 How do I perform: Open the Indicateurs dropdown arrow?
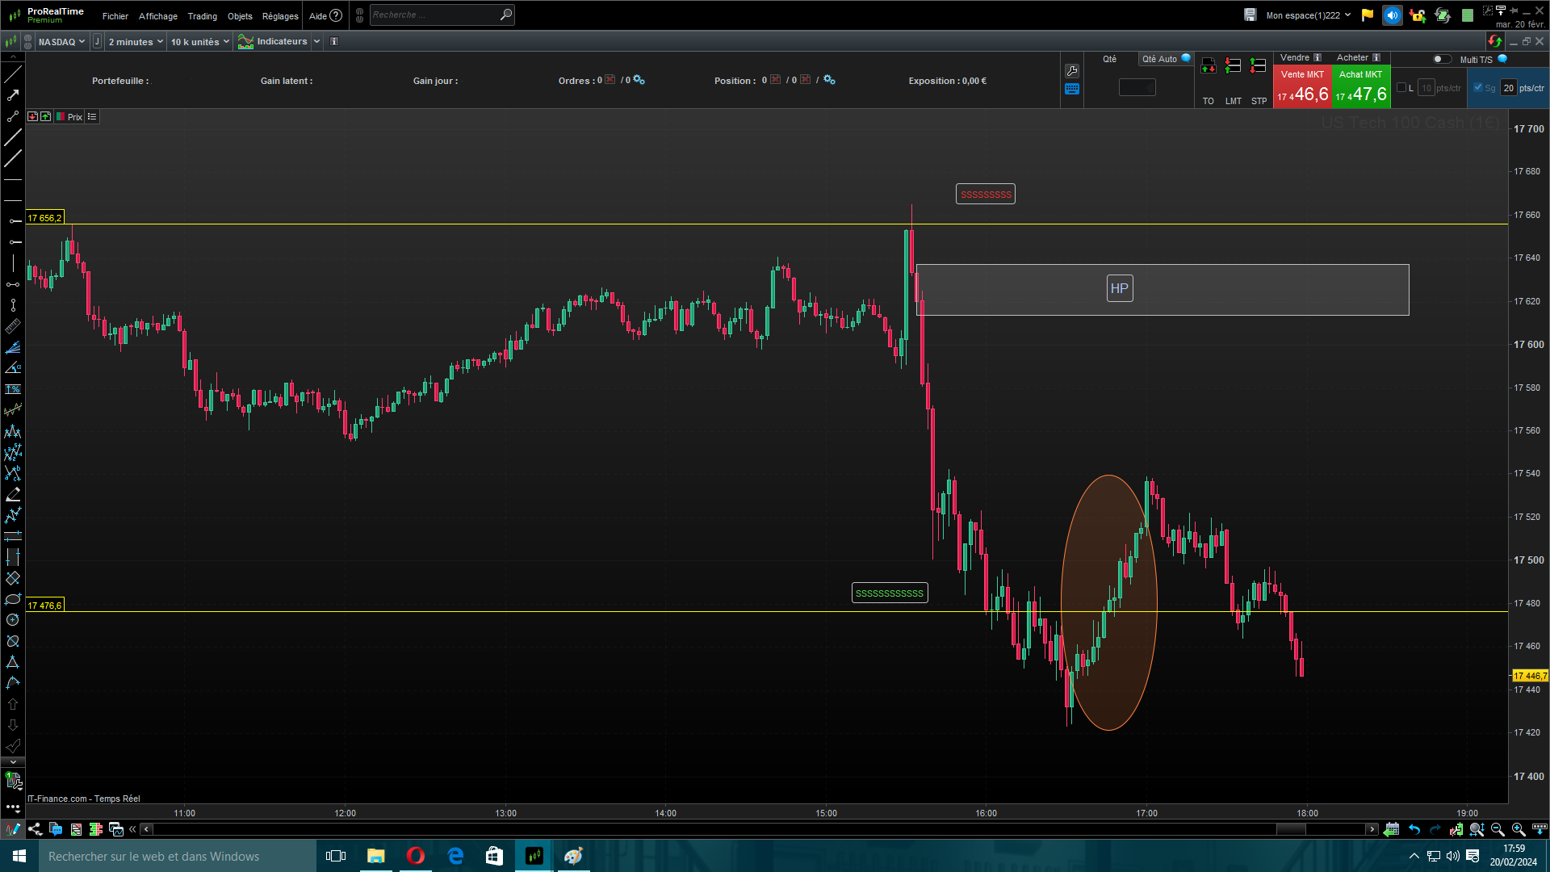point(317,42)
